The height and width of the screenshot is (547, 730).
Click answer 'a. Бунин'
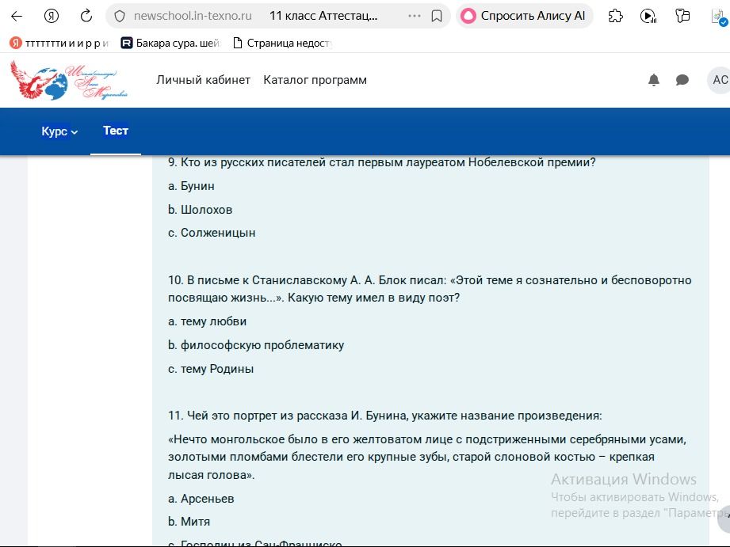pyautogui.click(x=191, y=186)
